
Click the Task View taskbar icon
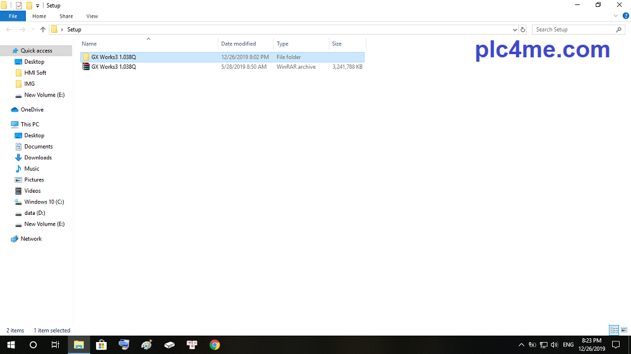coord(56,345)
